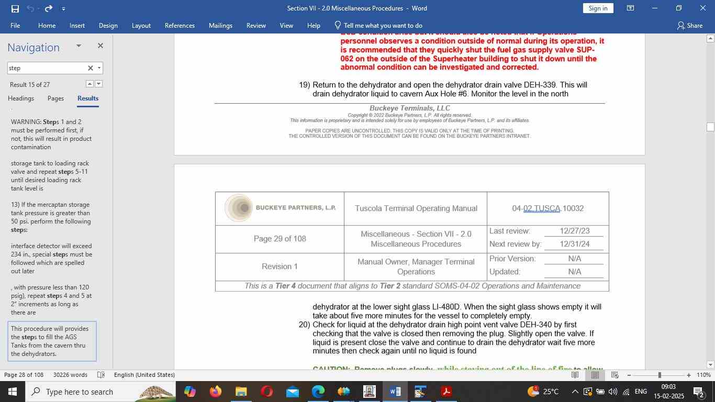This screenshot has width=715, height=402.
Task: Click Tell me what you want to do
Action: pyautogui.click(x=378, y=25)
